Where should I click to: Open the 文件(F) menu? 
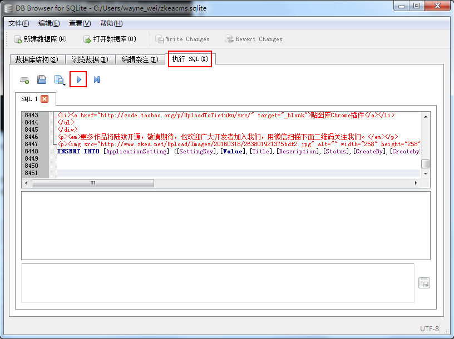[x=18, y=23]
